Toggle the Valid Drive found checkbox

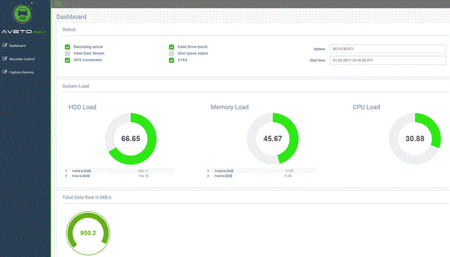tap(172, 47)
